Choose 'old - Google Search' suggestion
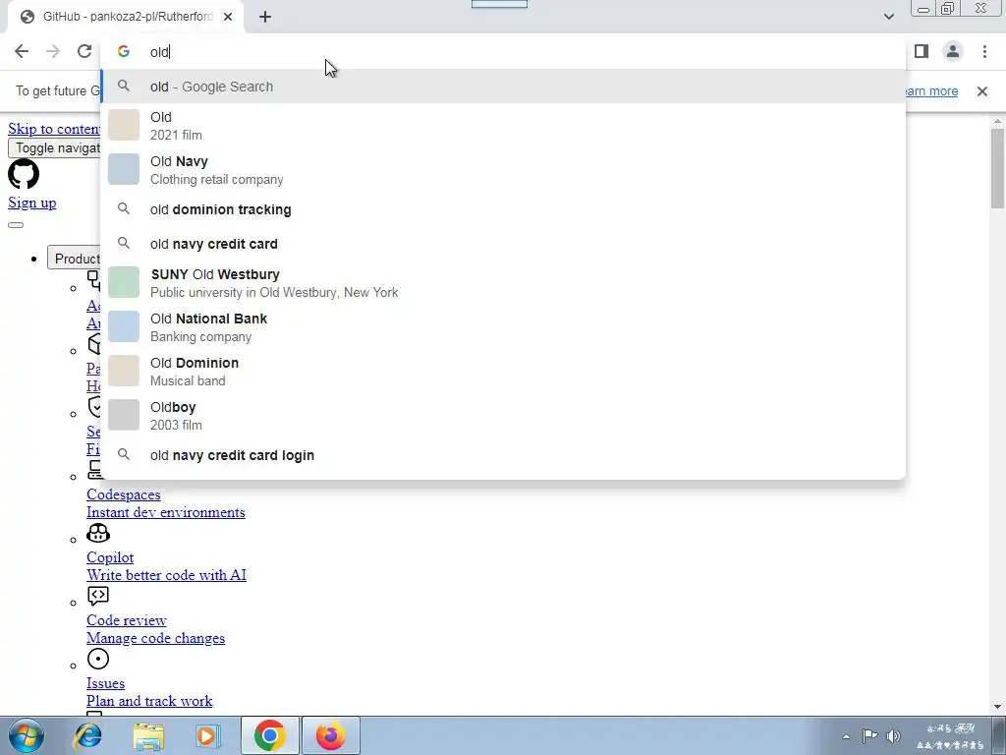 pos(503,87)
